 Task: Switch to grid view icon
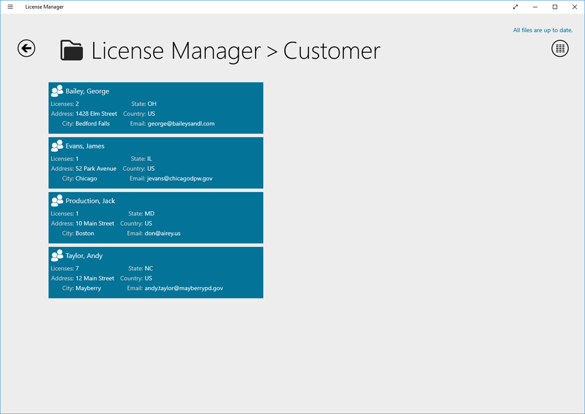pos(560,49)
